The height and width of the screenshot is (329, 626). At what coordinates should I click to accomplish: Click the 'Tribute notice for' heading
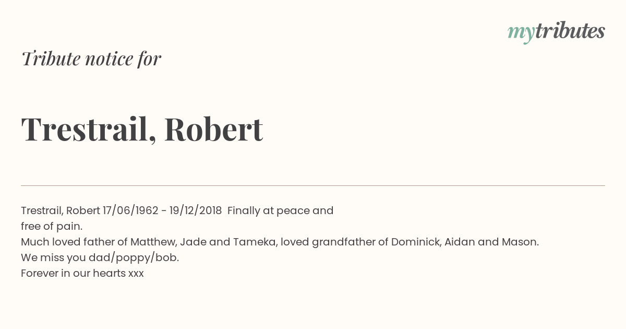(x=91, y=58)
